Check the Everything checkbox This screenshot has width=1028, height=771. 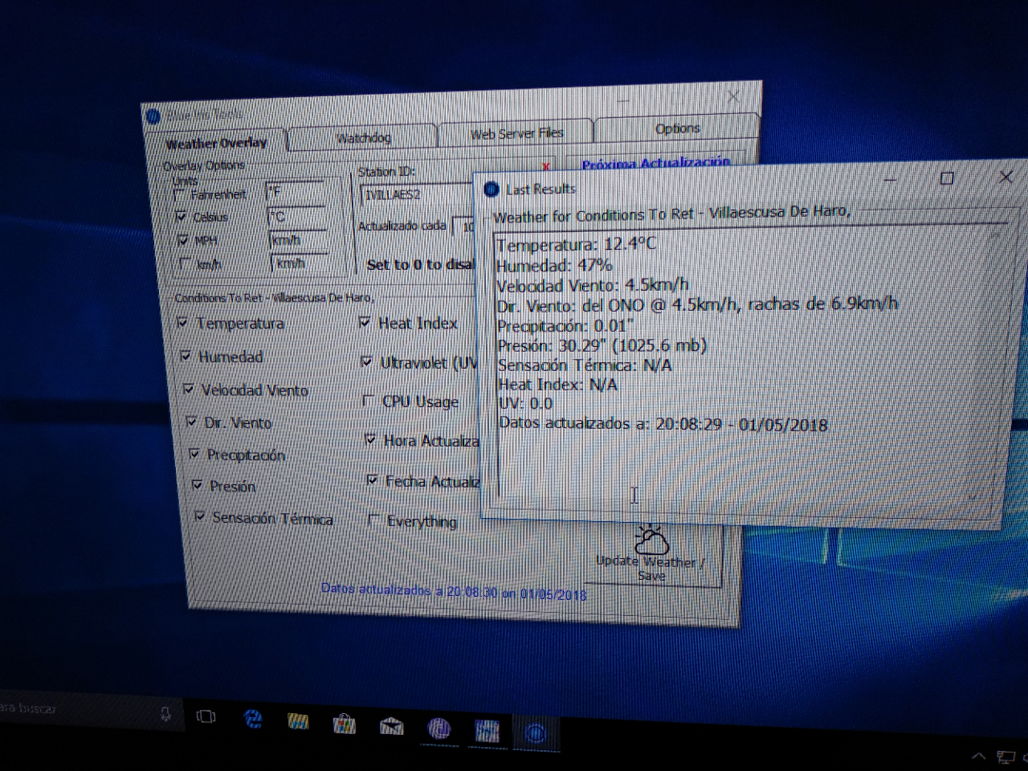pos(373,520)
